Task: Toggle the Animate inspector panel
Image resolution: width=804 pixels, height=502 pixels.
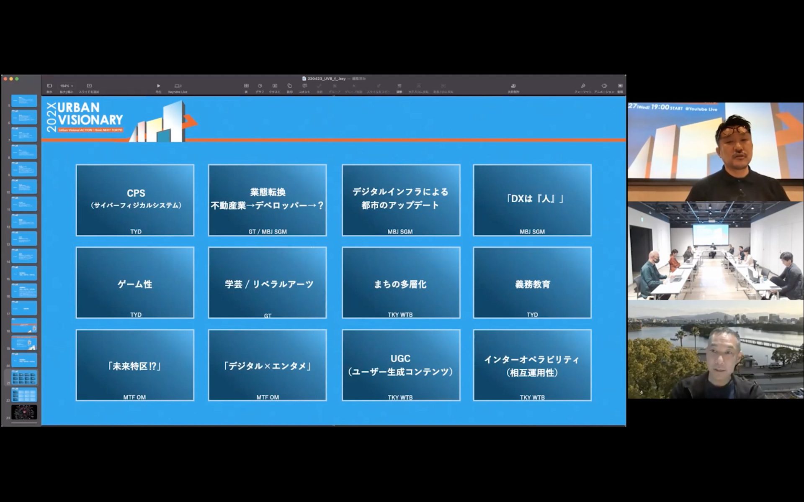Action: click(604, 87)
